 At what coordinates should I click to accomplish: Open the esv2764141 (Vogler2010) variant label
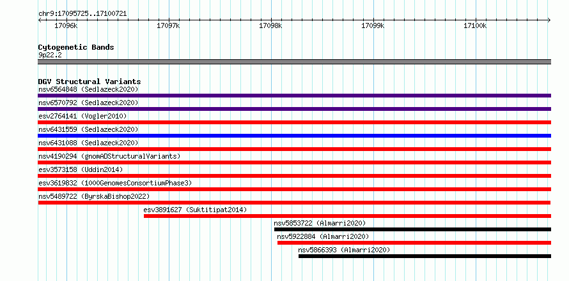click(x=82, y=116)
